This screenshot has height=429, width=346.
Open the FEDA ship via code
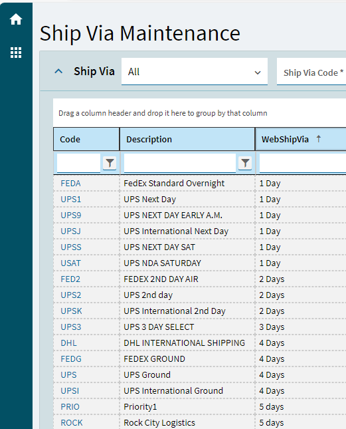tap(71, 184)
